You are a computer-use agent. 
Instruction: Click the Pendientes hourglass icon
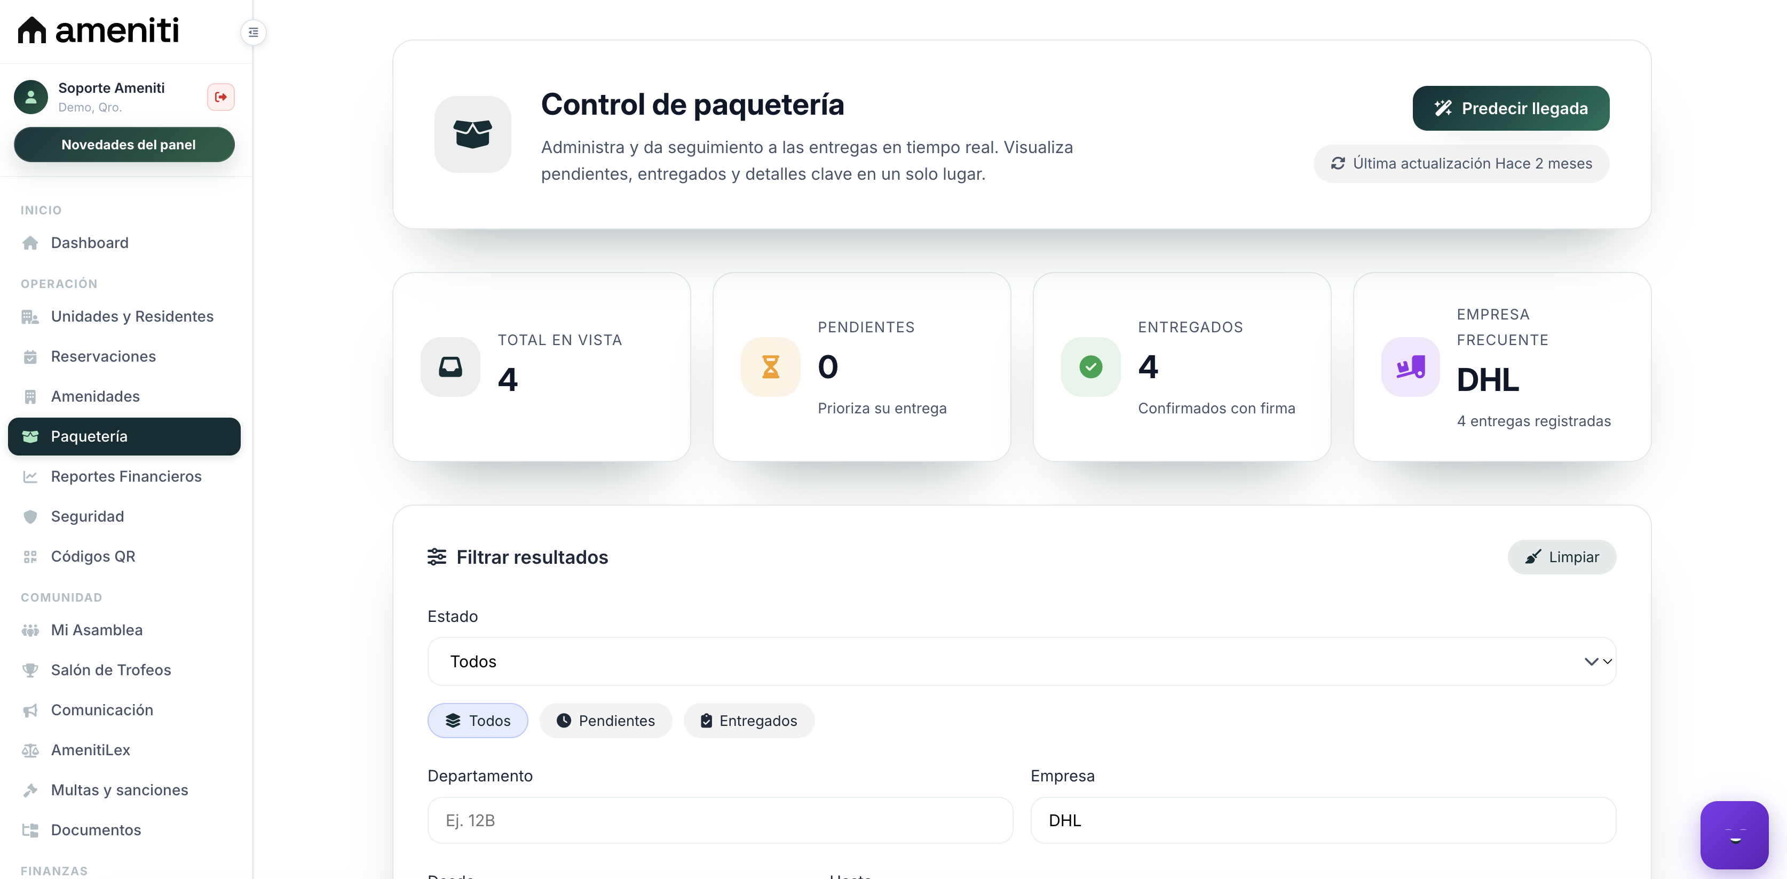tap(770, 367)
